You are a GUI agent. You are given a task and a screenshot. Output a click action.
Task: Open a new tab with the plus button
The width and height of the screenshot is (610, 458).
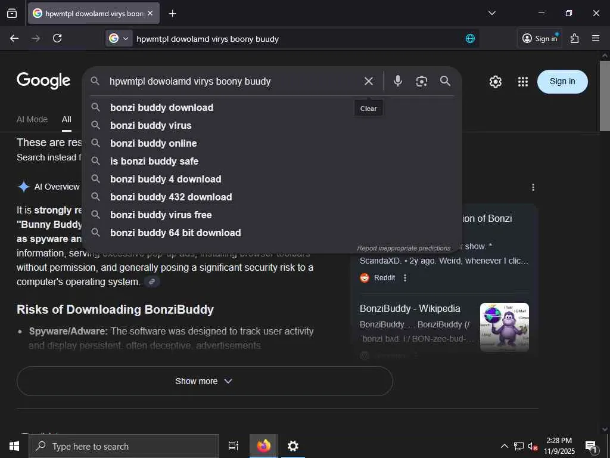coord(172,14)
